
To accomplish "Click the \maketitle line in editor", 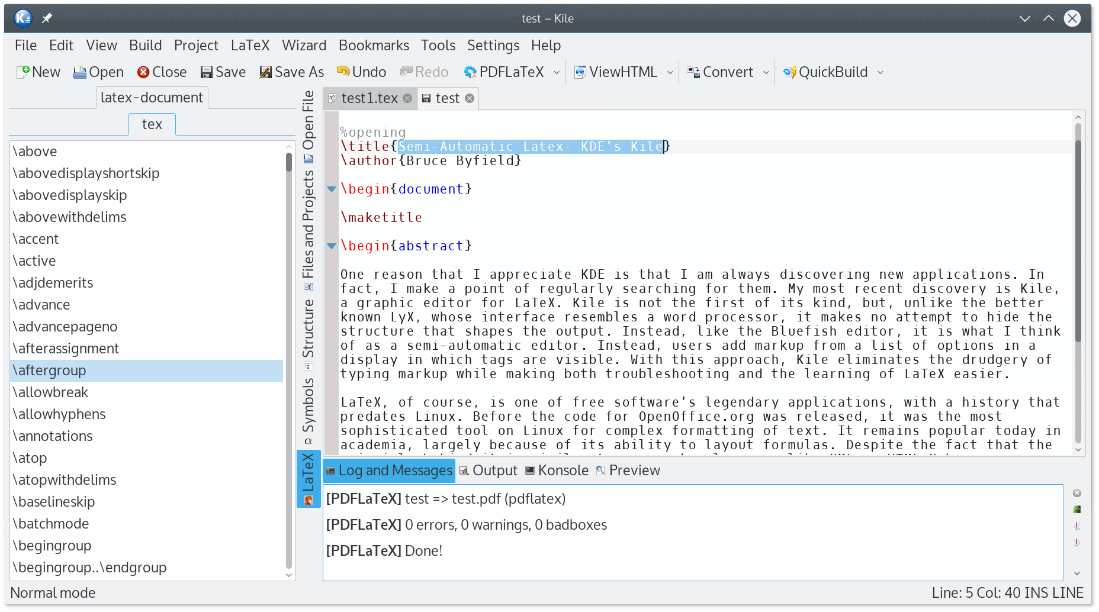I will tap(381, 218).
